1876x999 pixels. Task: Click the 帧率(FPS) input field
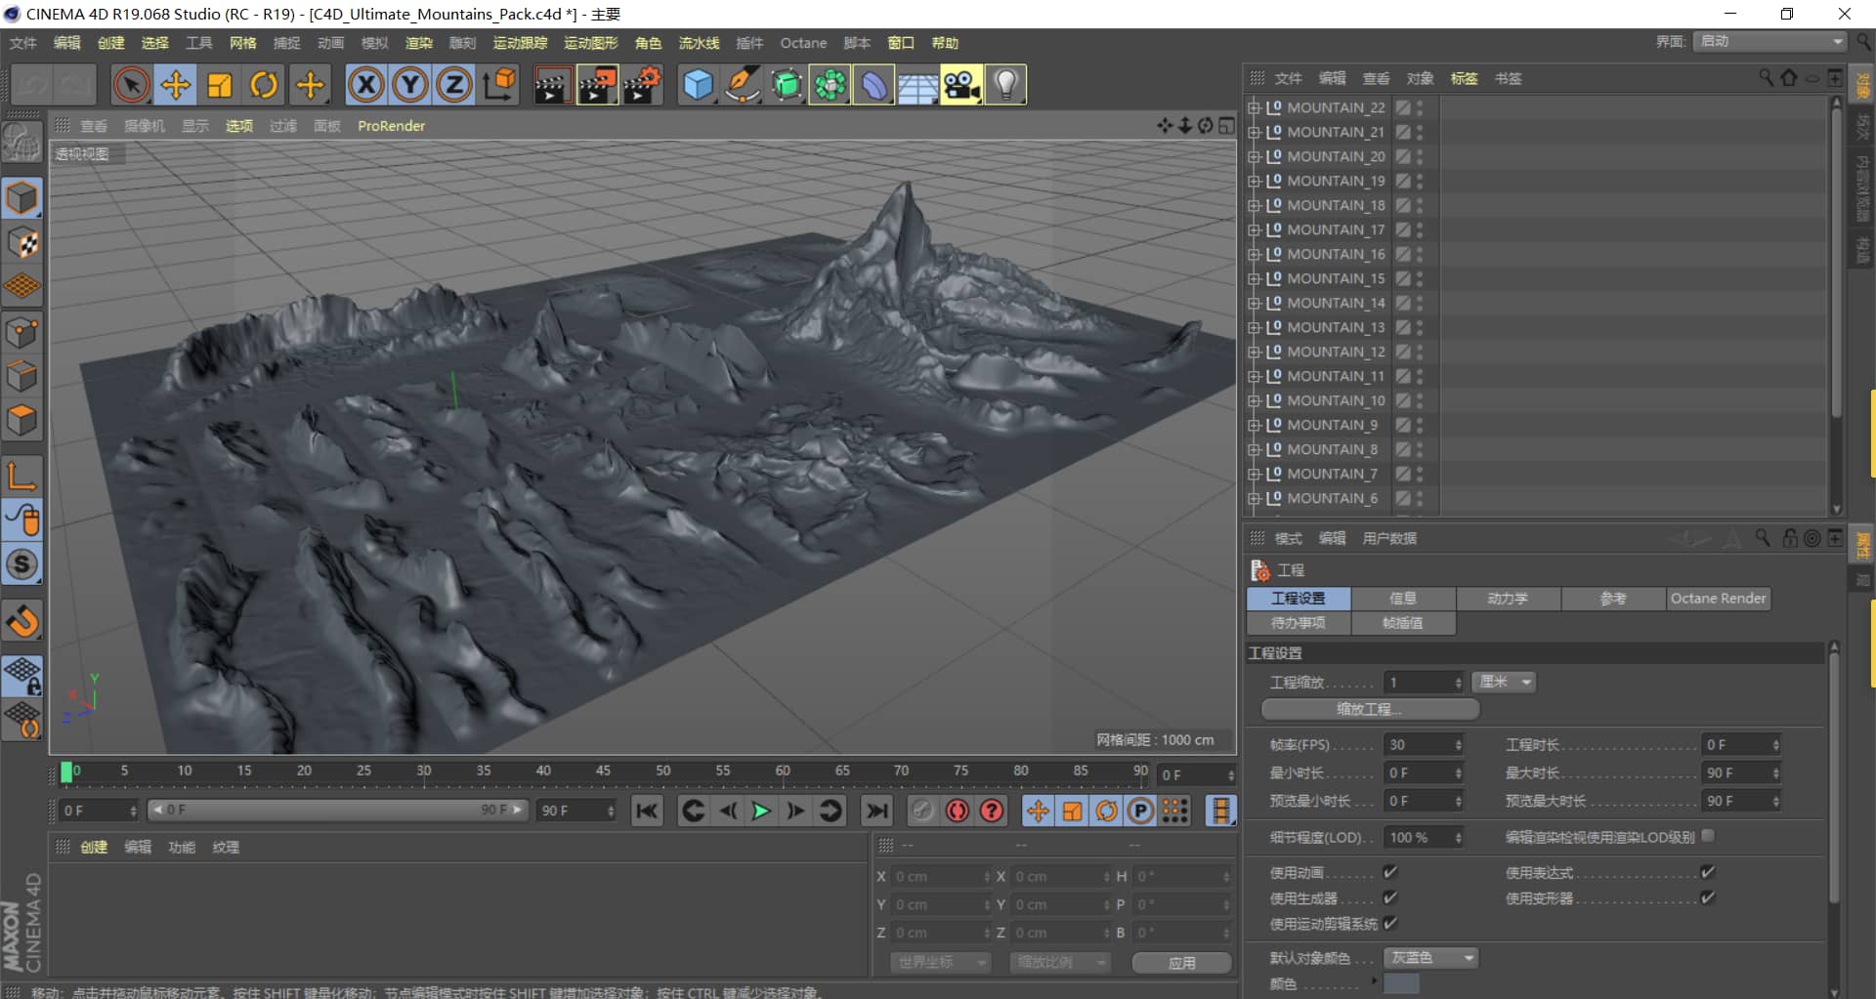tap(1423, 745)
